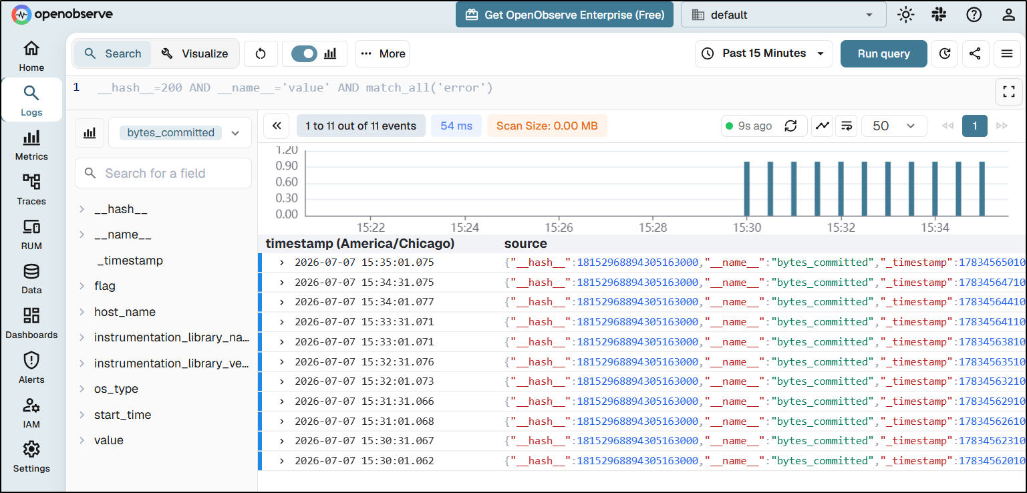Switch to Search tab
This screenshot has width=1027, height=493.
click(112, 53)
